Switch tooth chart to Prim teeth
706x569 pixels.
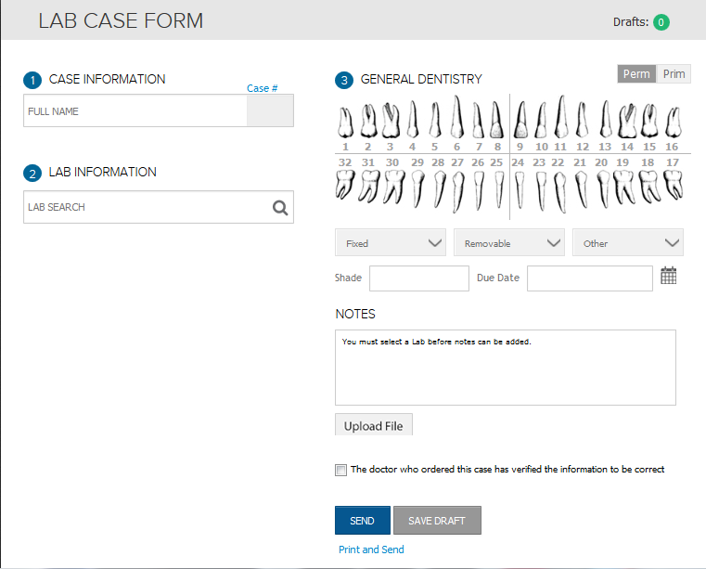[x=674, y=74]
